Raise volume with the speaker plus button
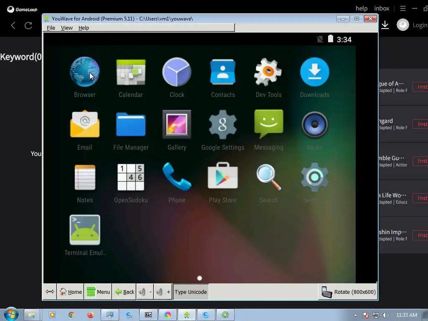Image resolution: width=428 pixels, height=321 pixels. coord(163,292)
